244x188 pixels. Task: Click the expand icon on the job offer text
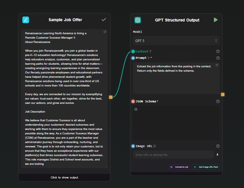[105, 32]
